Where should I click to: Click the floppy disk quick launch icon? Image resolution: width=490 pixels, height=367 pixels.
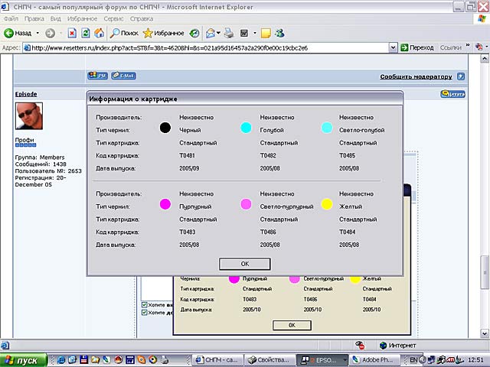83,360
